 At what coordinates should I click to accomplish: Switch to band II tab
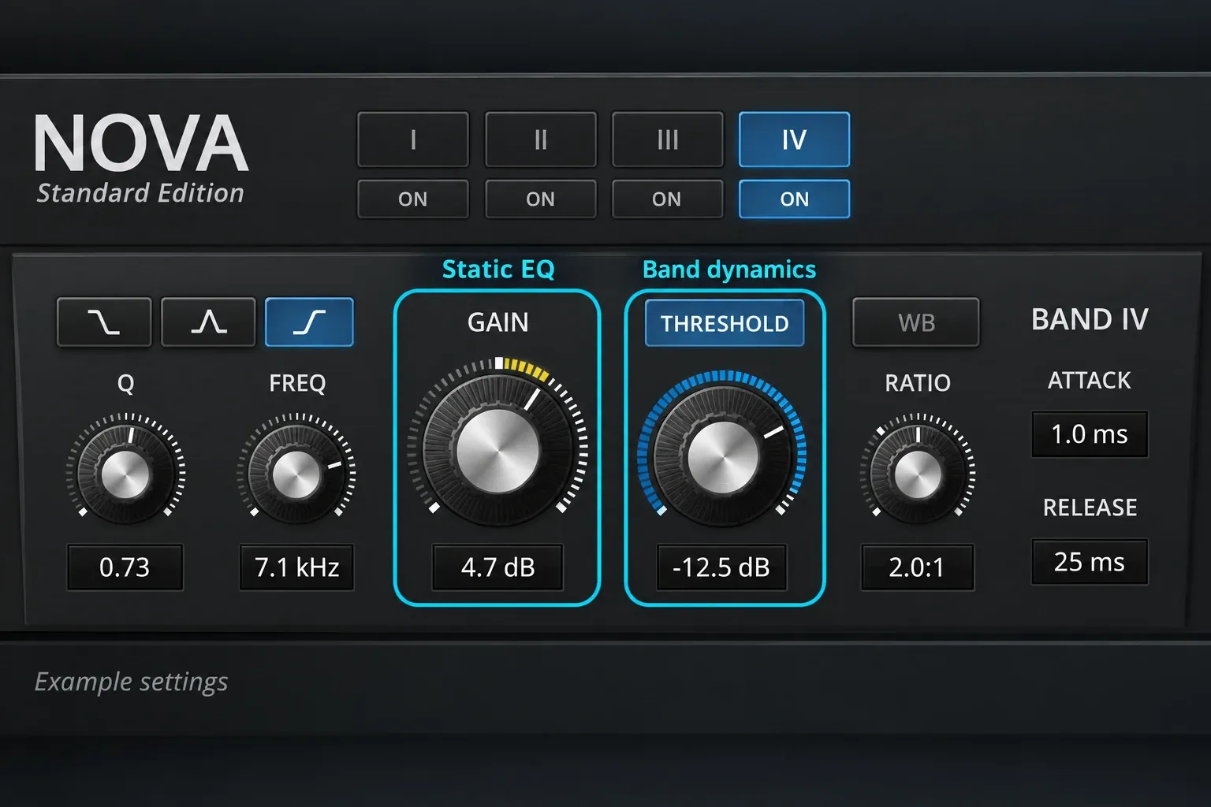541,139
